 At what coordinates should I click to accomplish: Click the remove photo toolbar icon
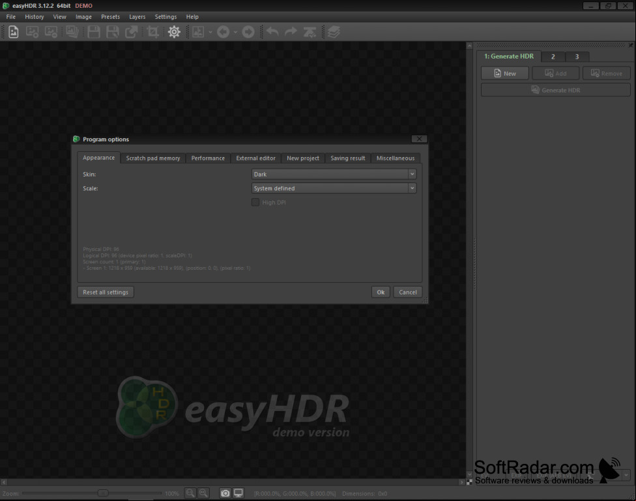pyautogui.click(x=51, y=32)
